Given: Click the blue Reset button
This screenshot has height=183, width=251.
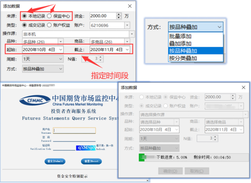Looking at the screenshot, I should 92,161.
